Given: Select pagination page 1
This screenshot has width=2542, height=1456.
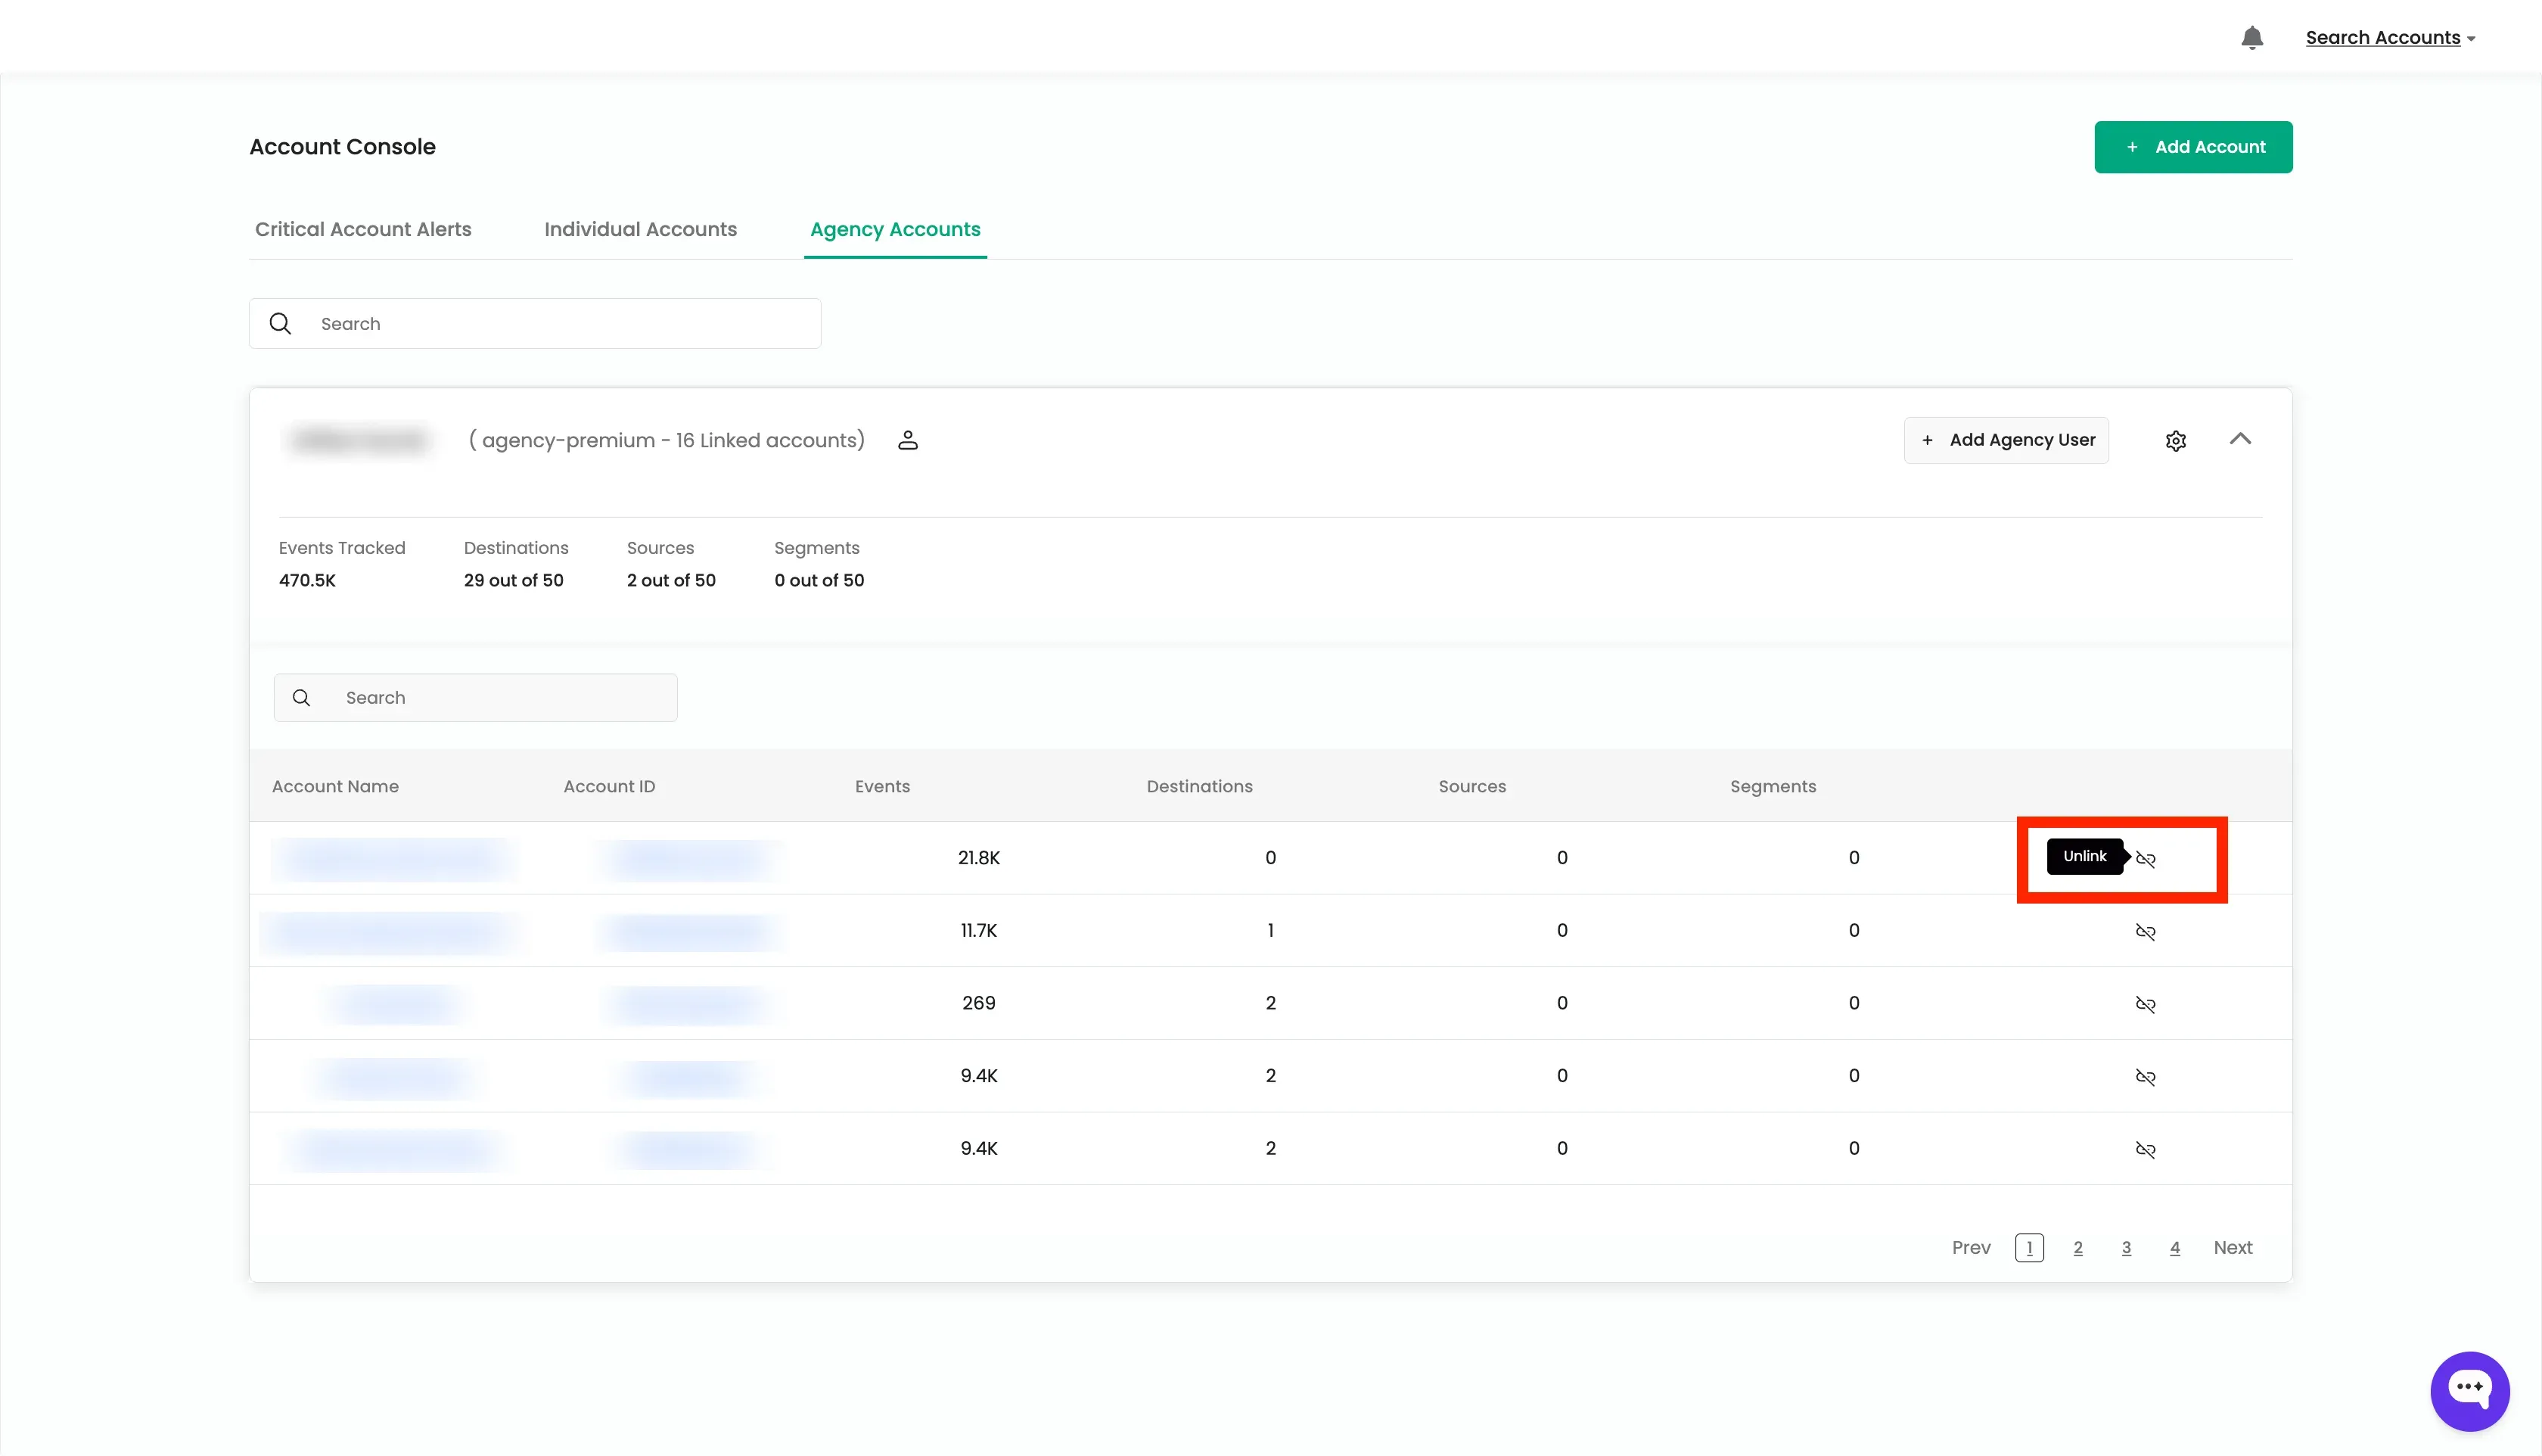Looking at the screenshot, I should (2028, 1248).
